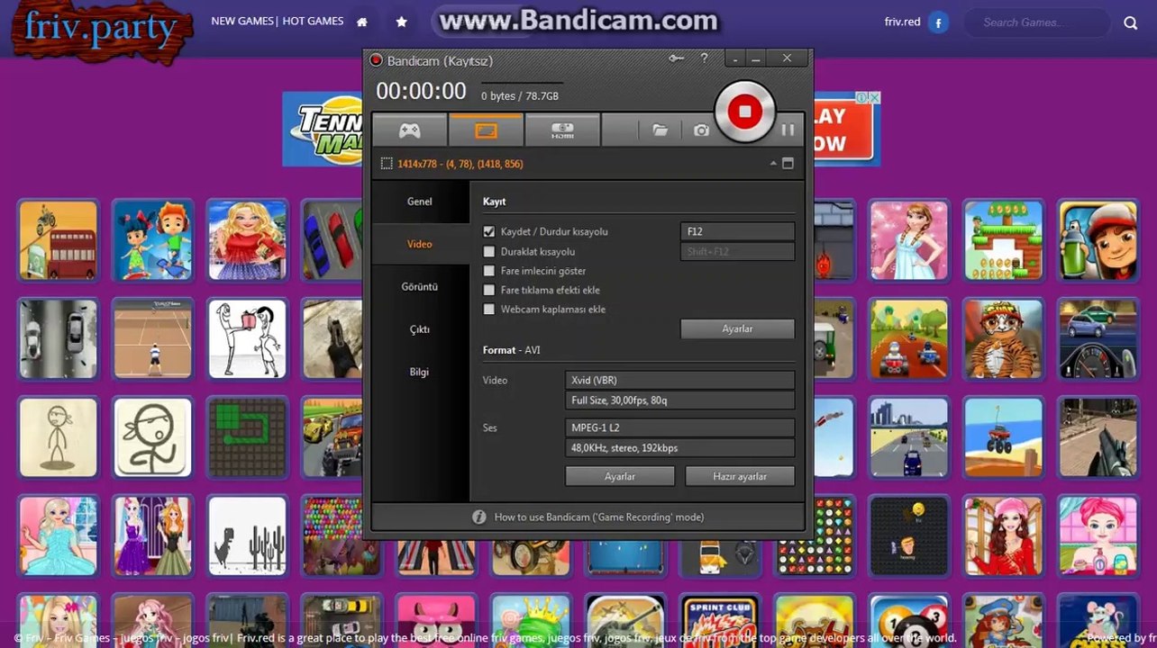Image resolution: width=1157 pixels, height=648 pixels.
Task: Open the Subway Surfers game thumbnail
Action: point(1098,240)
